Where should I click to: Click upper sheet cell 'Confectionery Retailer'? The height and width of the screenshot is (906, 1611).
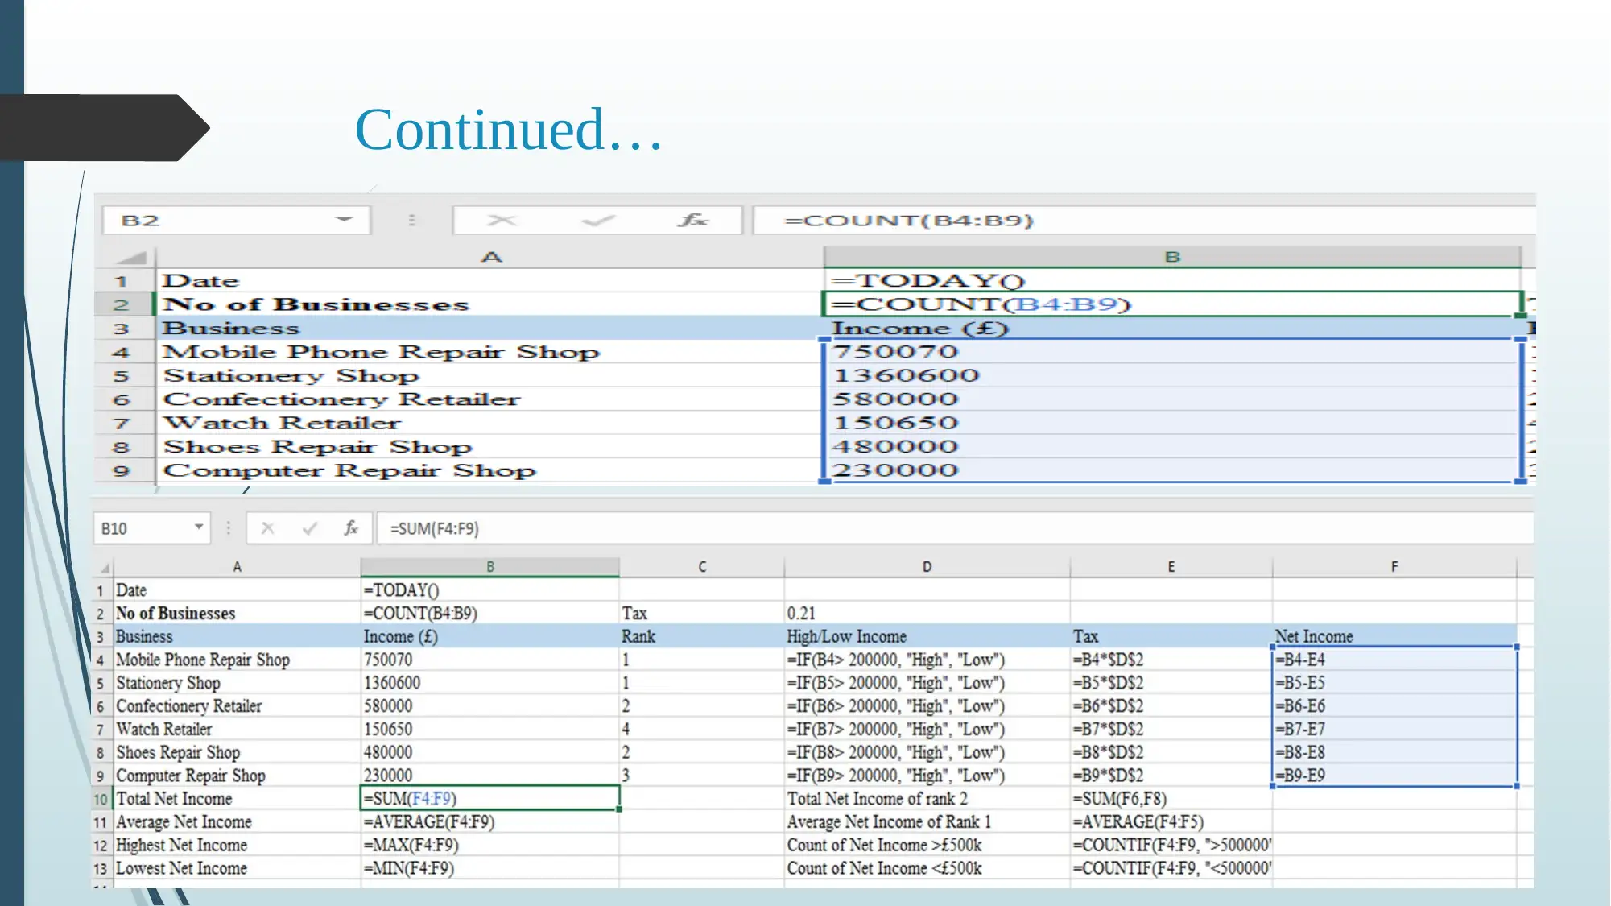tap(489, 399)
